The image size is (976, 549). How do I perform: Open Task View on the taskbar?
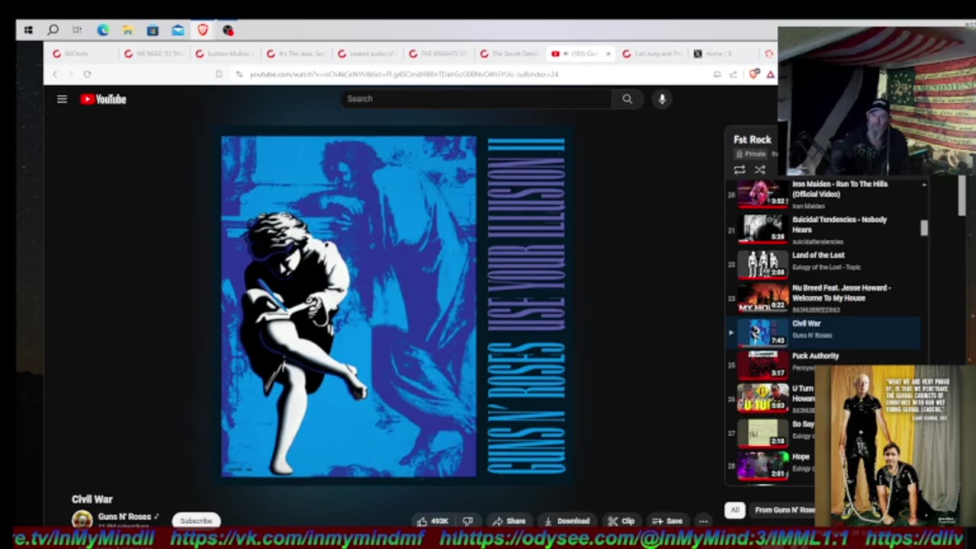77,30
